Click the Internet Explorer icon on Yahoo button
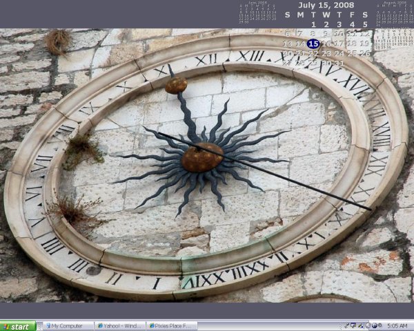Viewport: 414px width, 331px height. (x=100, y=326)
